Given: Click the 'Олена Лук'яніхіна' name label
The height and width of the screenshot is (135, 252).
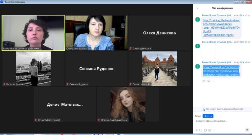Looking at the screenshot, I should coord(76,48).
